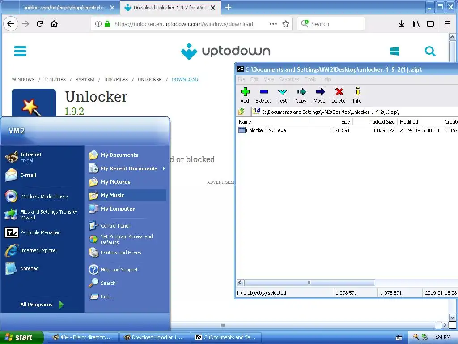This screenshot has width=458, height=344.
Task: Sort 7-Zip list by Modified column
Action: (x=420, y=122)
